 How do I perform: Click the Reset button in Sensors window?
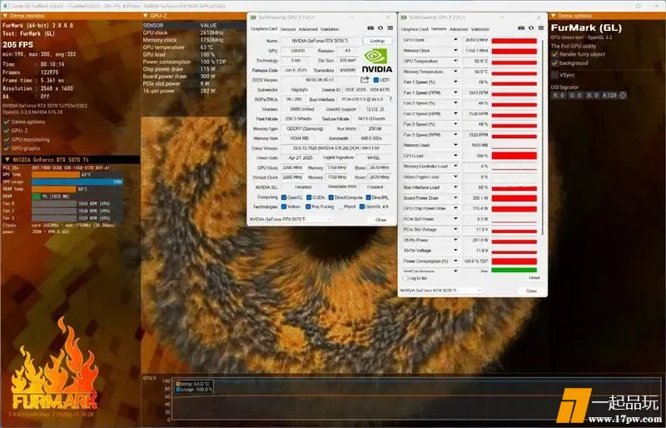[534, 277]
